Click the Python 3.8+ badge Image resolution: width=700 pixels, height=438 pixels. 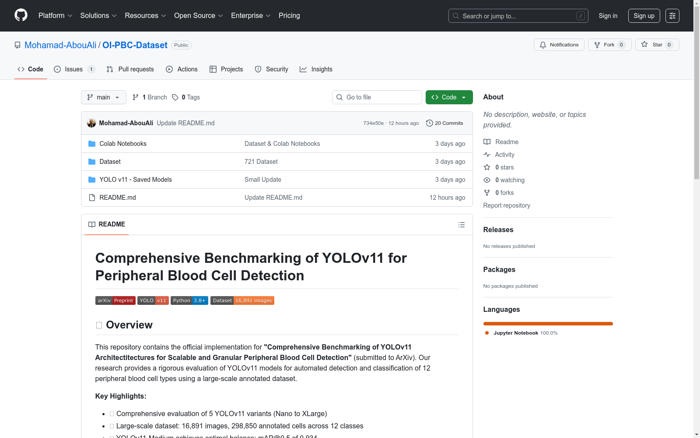tap(189, 300)
